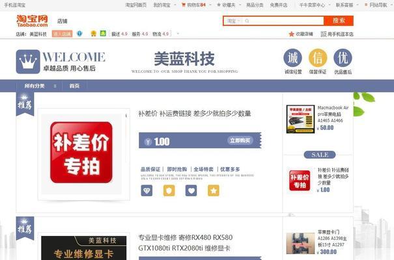Click the golden 信 circle badge
The height and width of the screenshot is (260, 394).
tap(318, 58)
